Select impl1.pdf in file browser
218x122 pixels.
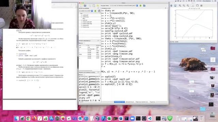[x=85, y=20]
